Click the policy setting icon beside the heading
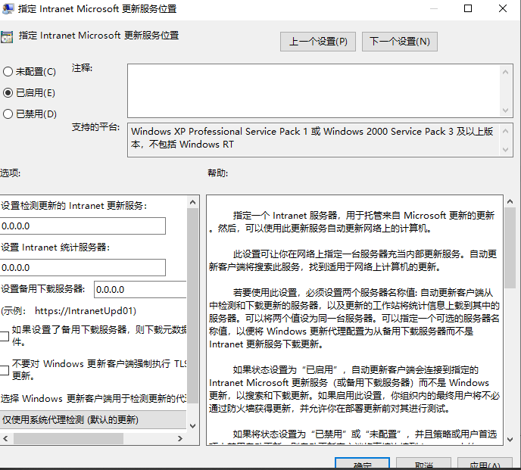Screen dimensions: 521x470 pos(7,37)
